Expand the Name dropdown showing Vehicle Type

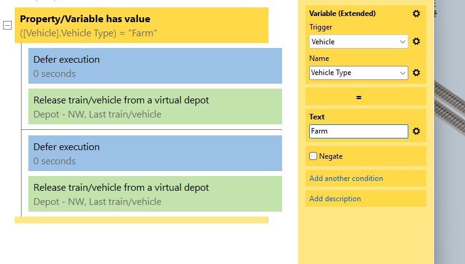[x=358, y=73]
